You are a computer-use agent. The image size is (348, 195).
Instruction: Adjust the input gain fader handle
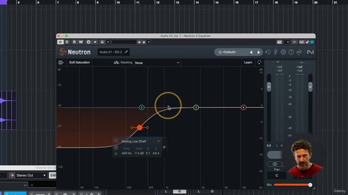click(x=269, y=87)
